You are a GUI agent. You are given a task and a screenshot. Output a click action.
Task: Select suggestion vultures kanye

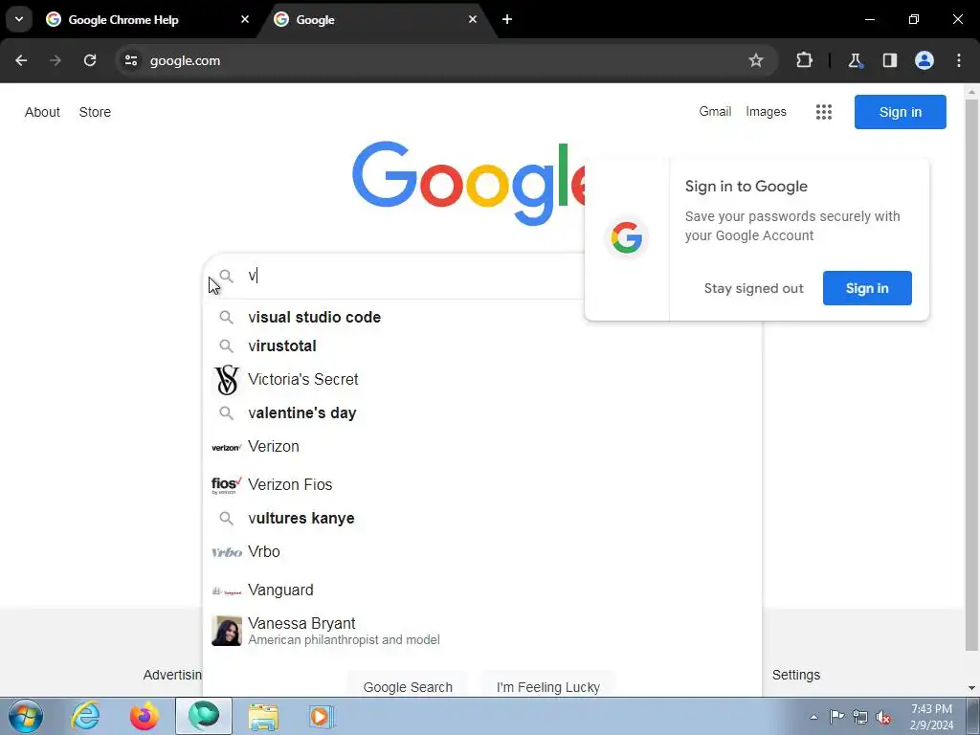pyautogui.click(x=482, y=518)
